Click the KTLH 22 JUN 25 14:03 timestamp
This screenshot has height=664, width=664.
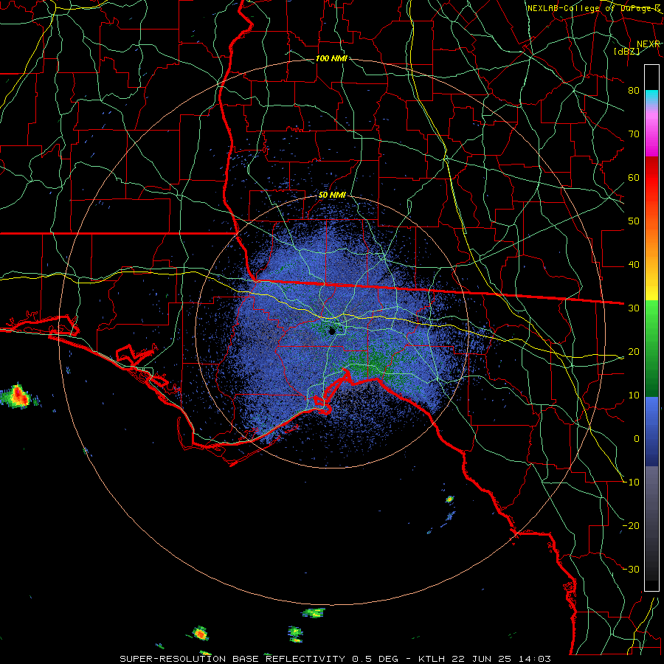pos(485,659)
